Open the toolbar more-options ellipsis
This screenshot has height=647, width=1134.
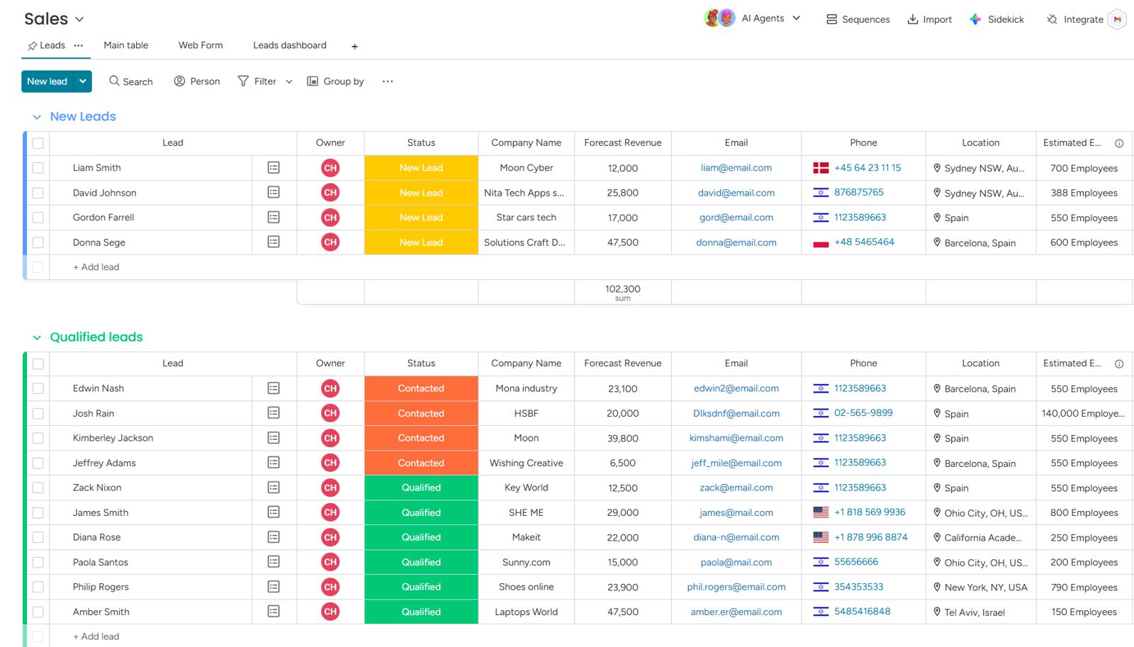[388, 81]
